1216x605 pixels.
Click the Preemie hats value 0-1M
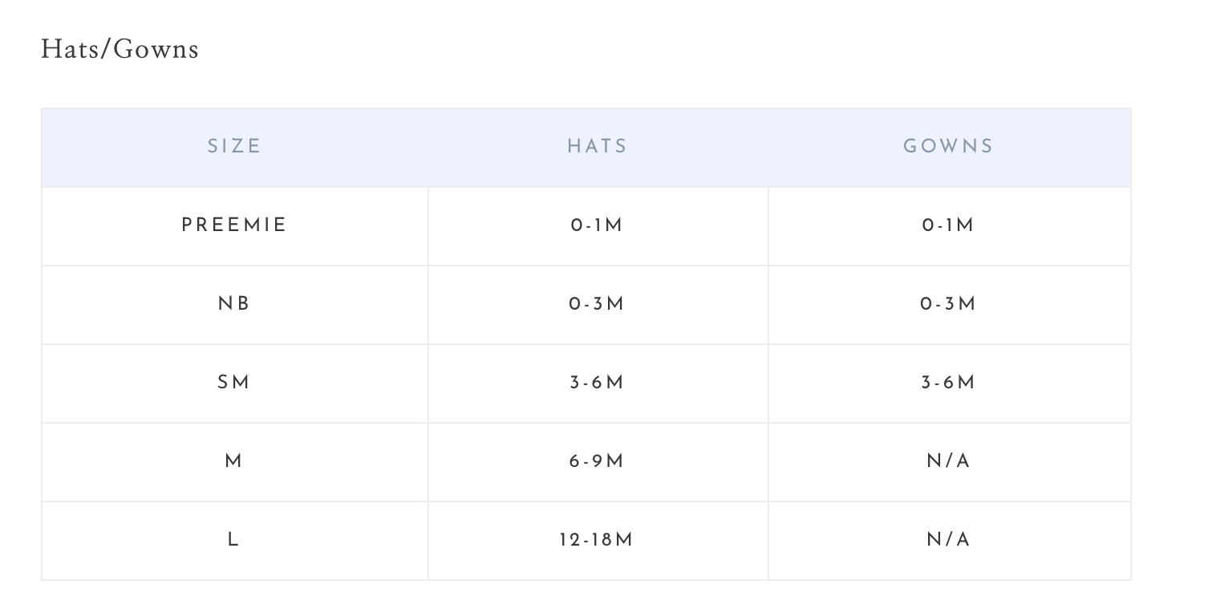pos(598,225)
